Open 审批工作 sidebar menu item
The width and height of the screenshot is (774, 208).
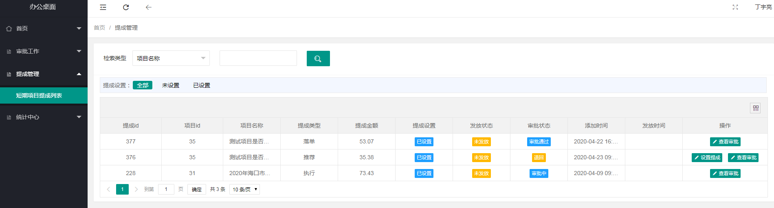[44, 51]
